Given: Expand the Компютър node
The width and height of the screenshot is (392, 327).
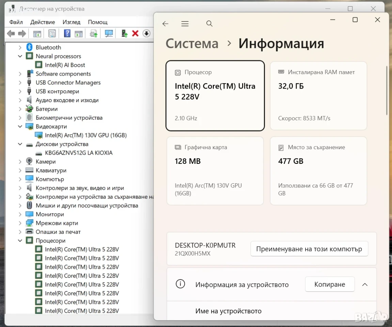Looking at the screenshot, I should tap(20, 179).
